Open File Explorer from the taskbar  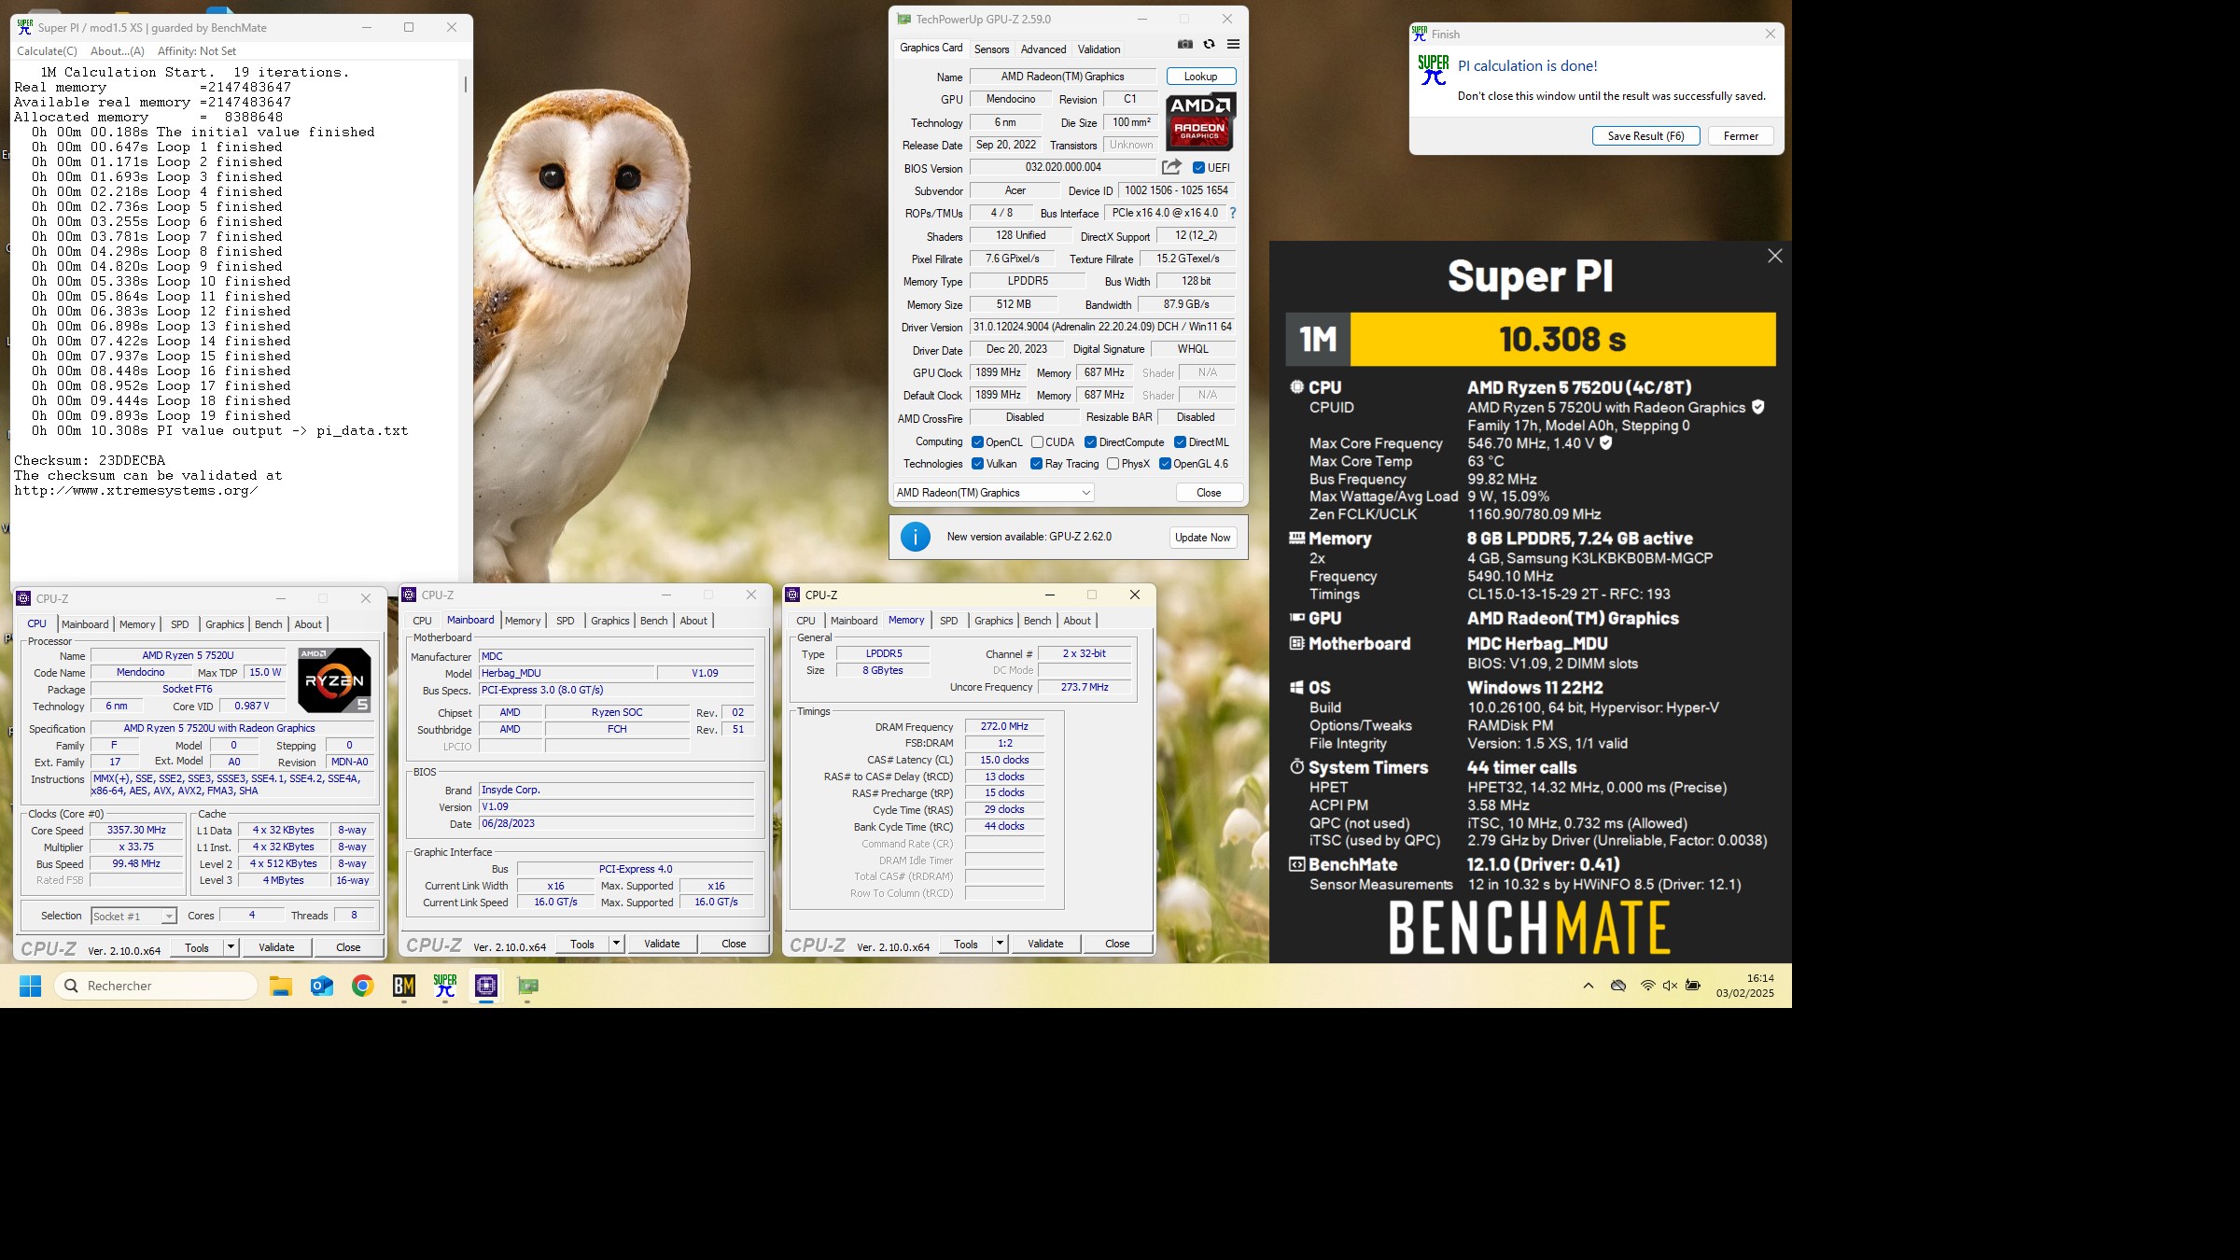coord(281,986)
